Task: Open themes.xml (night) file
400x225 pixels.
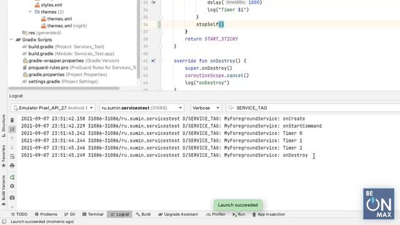Action: coord(64,26)
